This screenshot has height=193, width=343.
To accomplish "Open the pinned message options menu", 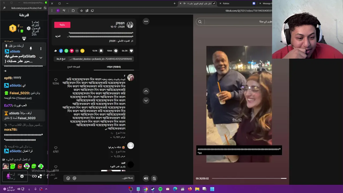I will point(41,49).
